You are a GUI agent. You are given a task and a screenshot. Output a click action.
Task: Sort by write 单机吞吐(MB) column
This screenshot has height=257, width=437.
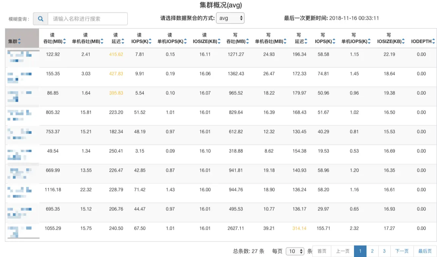pos(285,41)
